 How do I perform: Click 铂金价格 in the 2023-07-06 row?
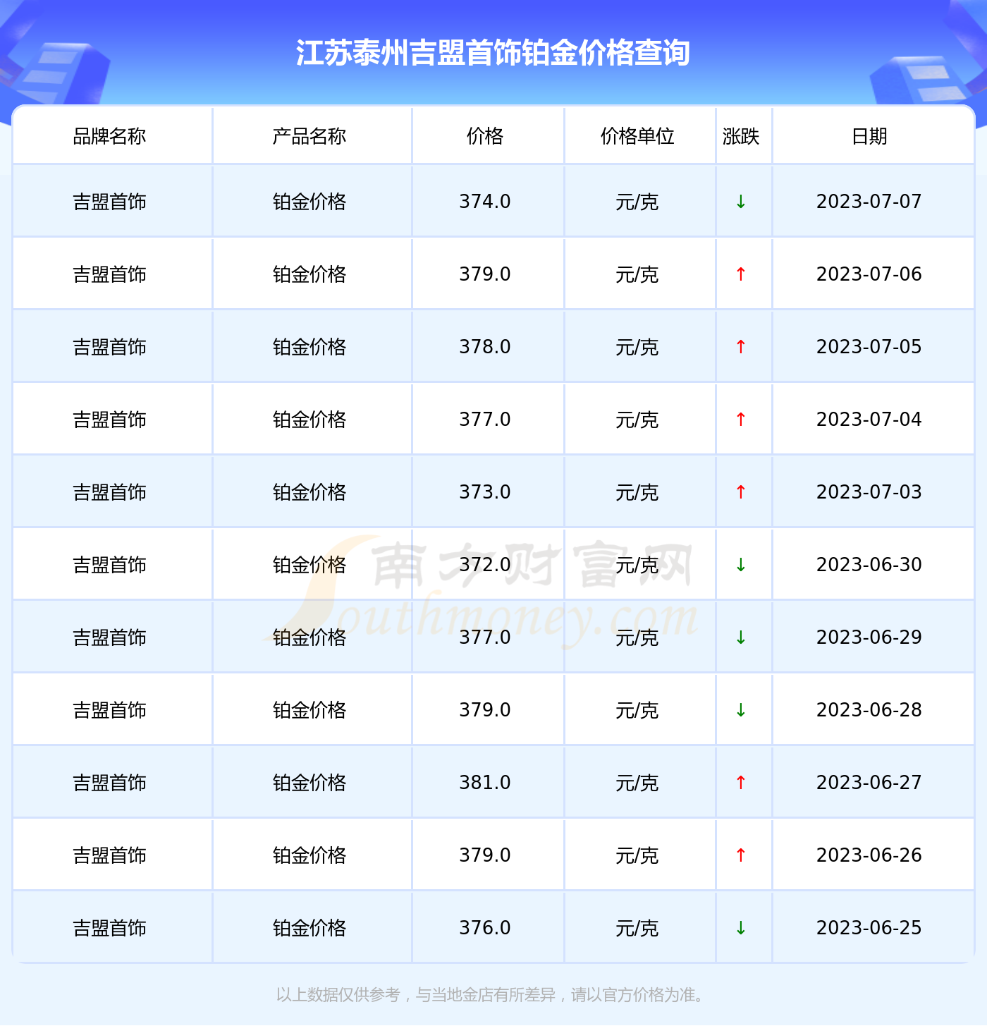click(309, 274)
